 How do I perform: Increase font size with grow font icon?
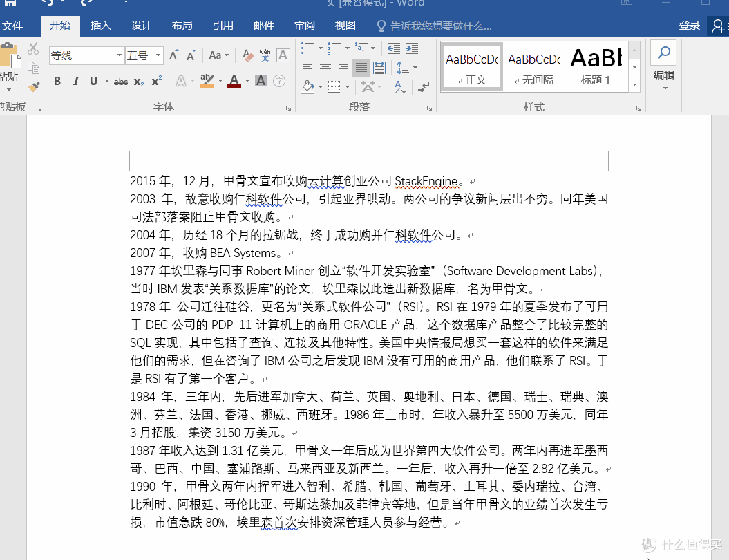173,56
